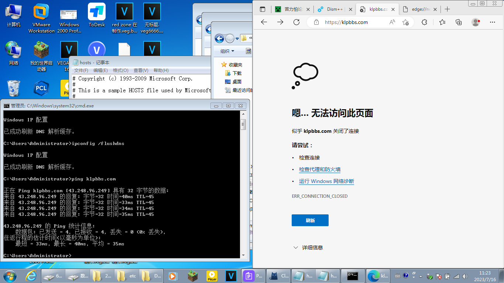Expand the 详细信息 details section
Screen dimensions: 504x283
pos(308,248)
